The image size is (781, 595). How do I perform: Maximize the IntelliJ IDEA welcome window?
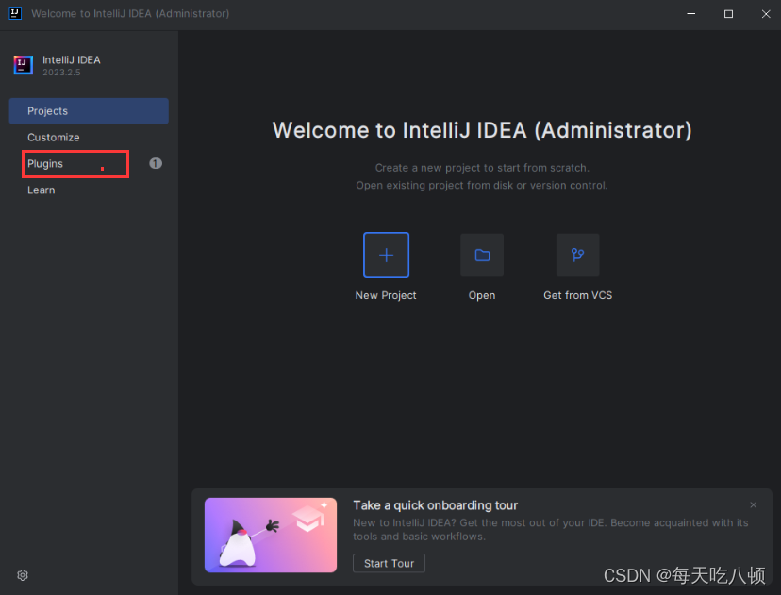tap(728, 14)
